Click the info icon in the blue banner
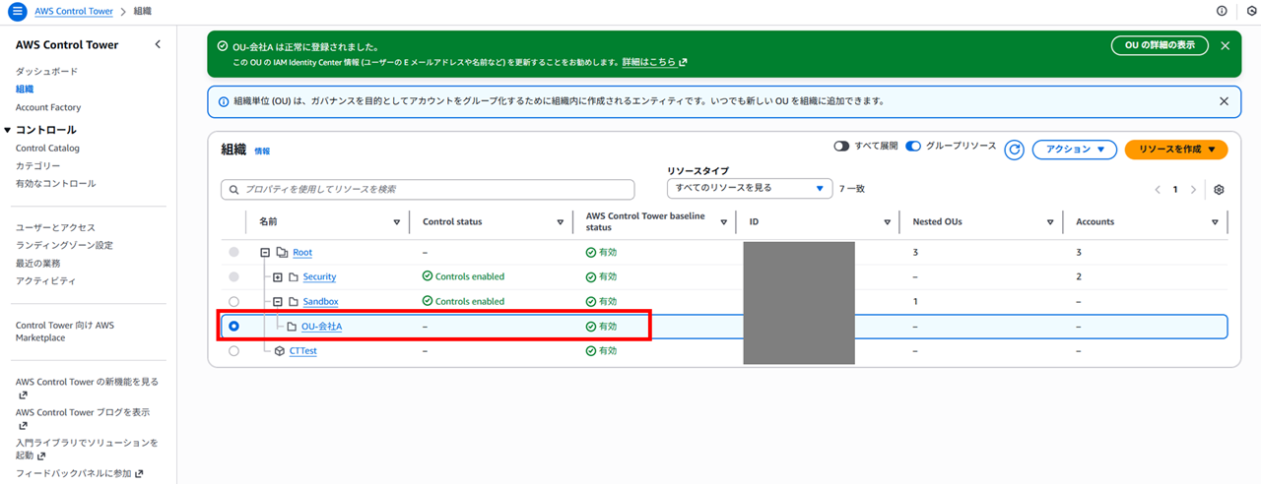Viewport: 1261px width, 484px height. [x=223, y=101]
